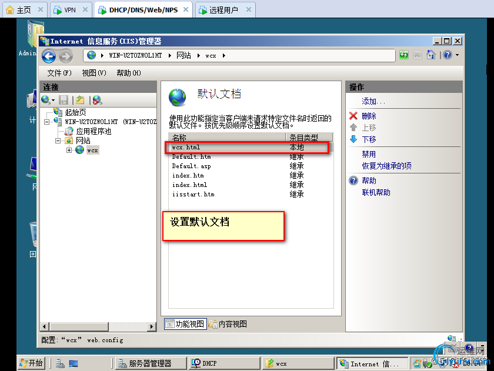Select Default.asp in the list
The height and width of the screenshot is (371, 494).
click(x=251, y=166)
